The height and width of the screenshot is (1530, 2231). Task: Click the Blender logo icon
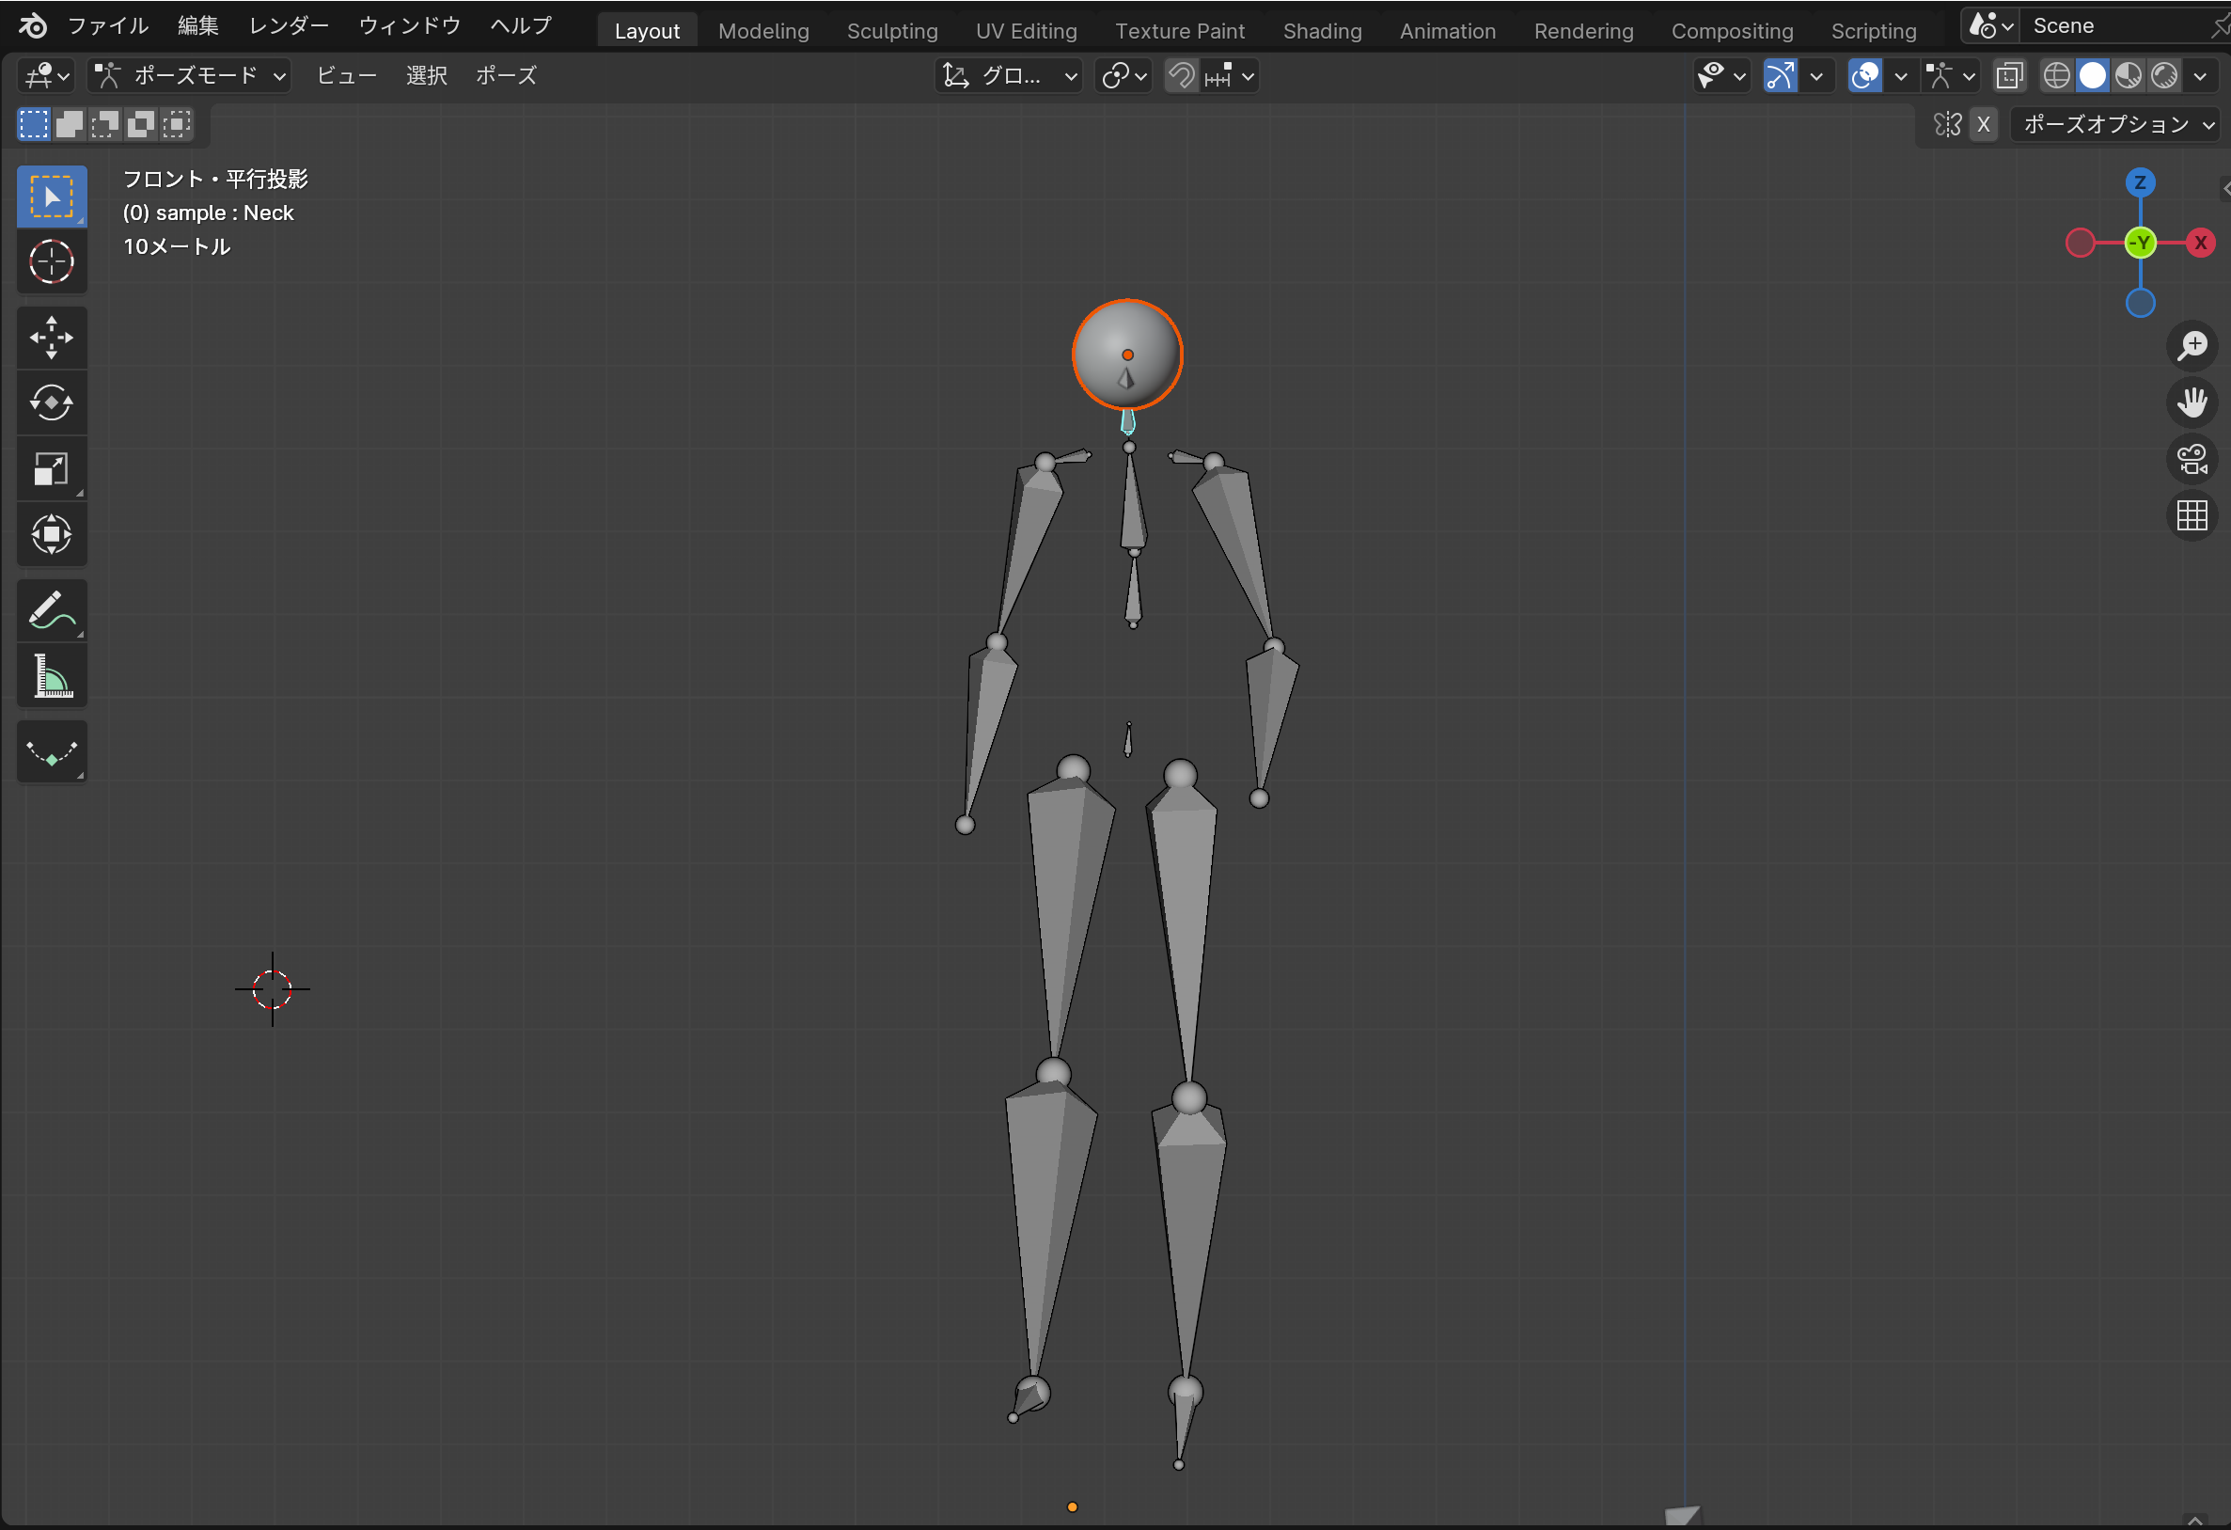tap(33, 26)
